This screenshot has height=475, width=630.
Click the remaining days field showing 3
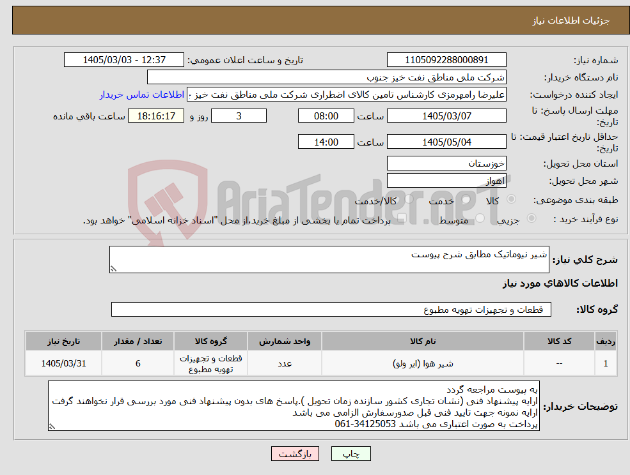coord(239,116)
